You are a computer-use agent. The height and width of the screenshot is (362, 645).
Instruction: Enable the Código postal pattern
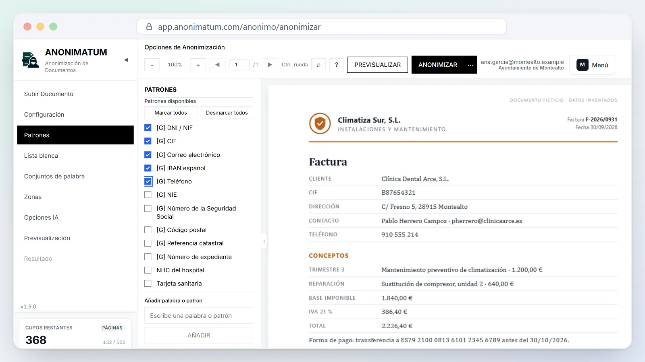(148, 230)
